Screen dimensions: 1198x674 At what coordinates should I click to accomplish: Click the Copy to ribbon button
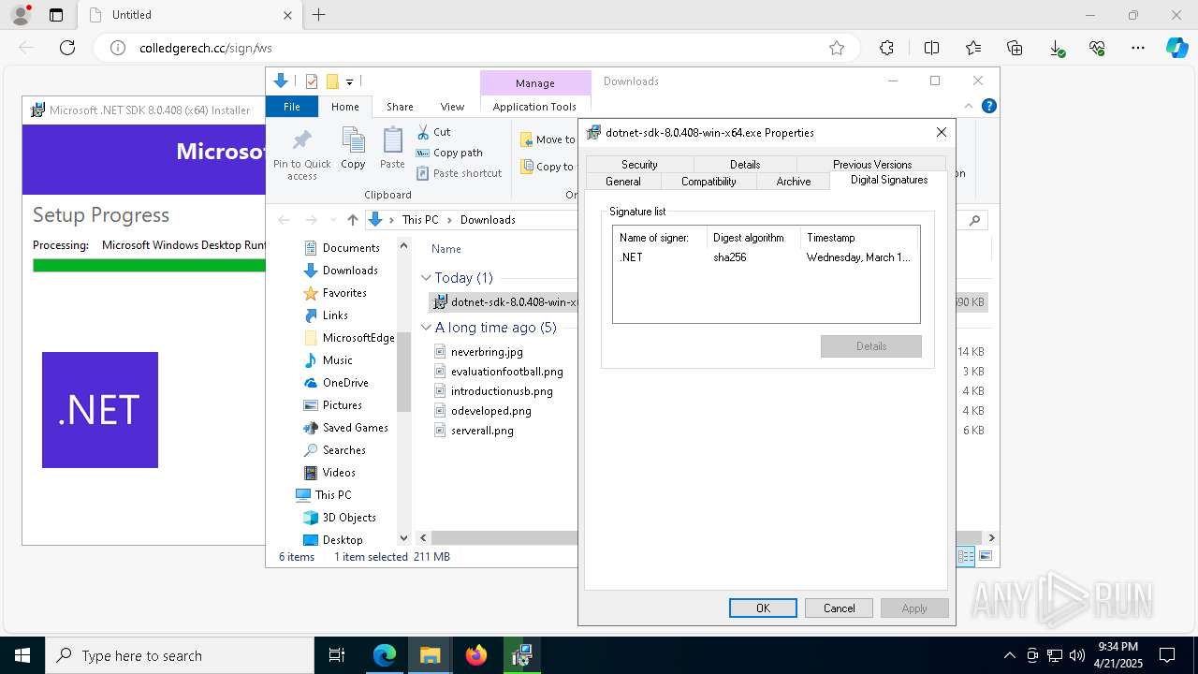[x=548, y=167]
